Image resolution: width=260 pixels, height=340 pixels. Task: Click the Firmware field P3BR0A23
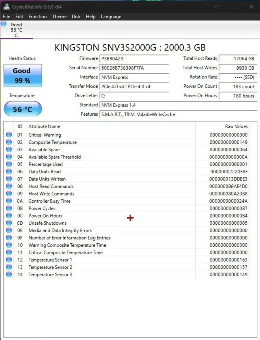click(x=134, y=59)
